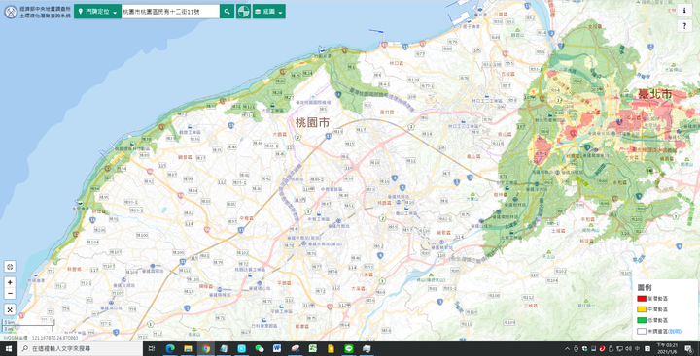700x356 pixels.
Task: Open the (說明) link in the legend
Action: pos(674,331)
